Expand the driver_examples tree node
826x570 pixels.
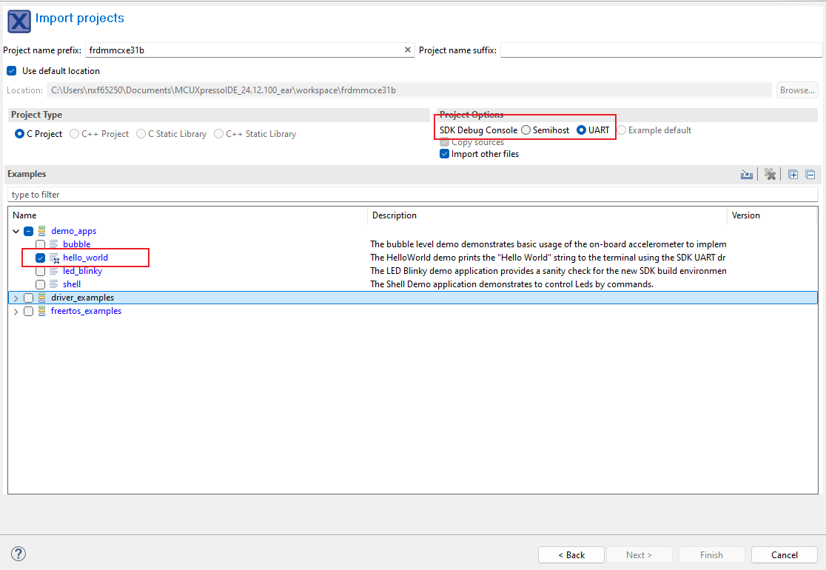tap(16, 298)
